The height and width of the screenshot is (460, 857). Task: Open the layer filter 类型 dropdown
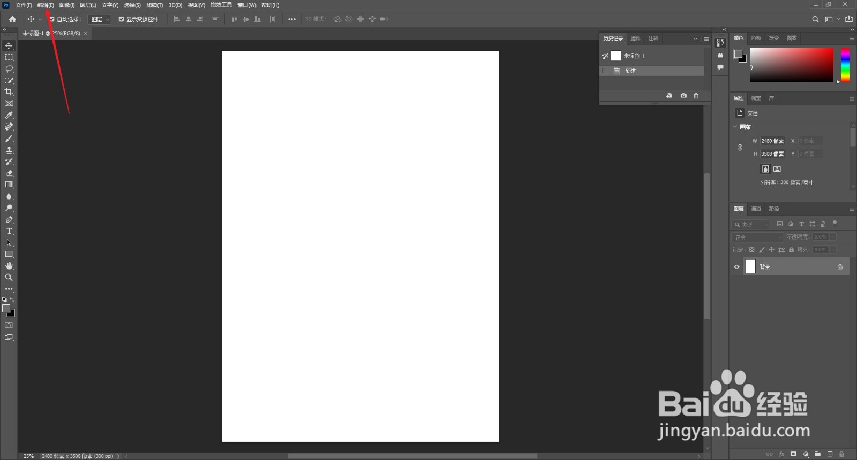pyautogui.click(x=750, y=224)
